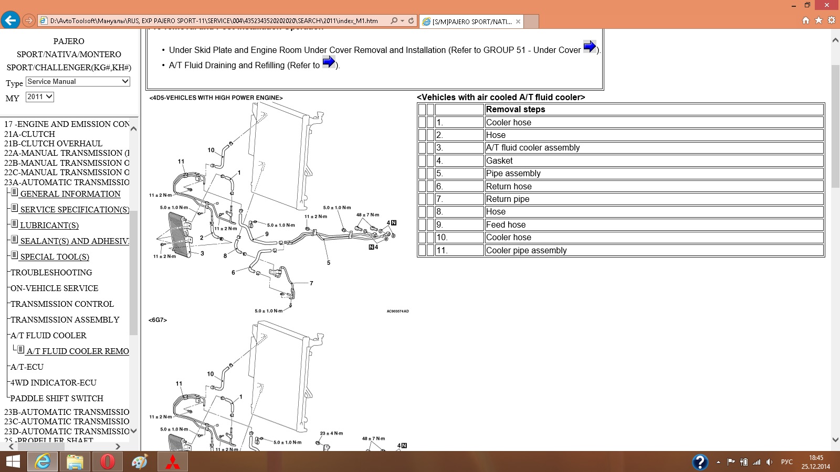Click the refresh icon in address bar
This screenshot has height=472, width=840.
[411, 21]
